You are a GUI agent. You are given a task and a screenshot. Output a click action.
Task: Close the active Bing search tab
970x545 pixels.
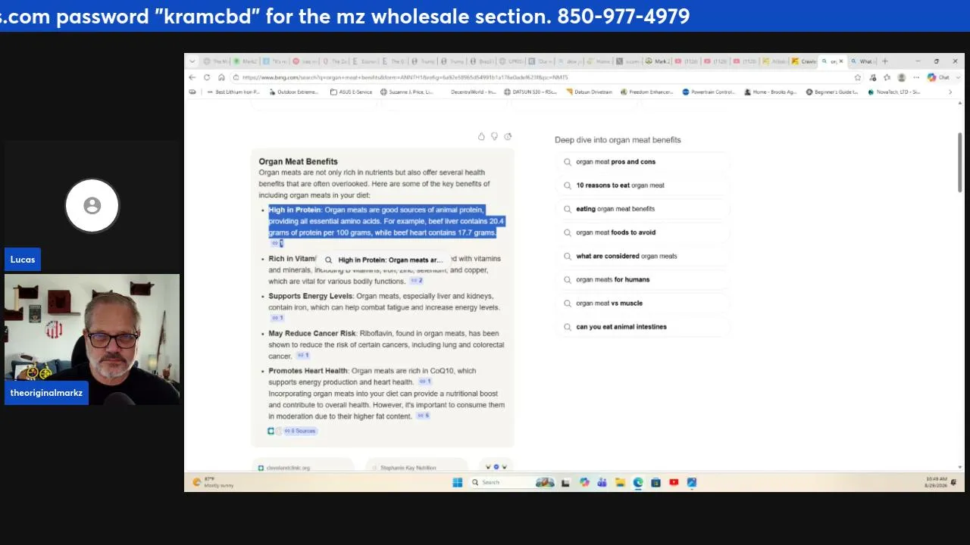coord(840,61)
